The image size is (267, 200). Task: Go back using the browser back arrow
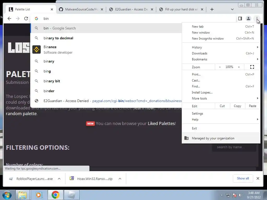click(9, 18)
